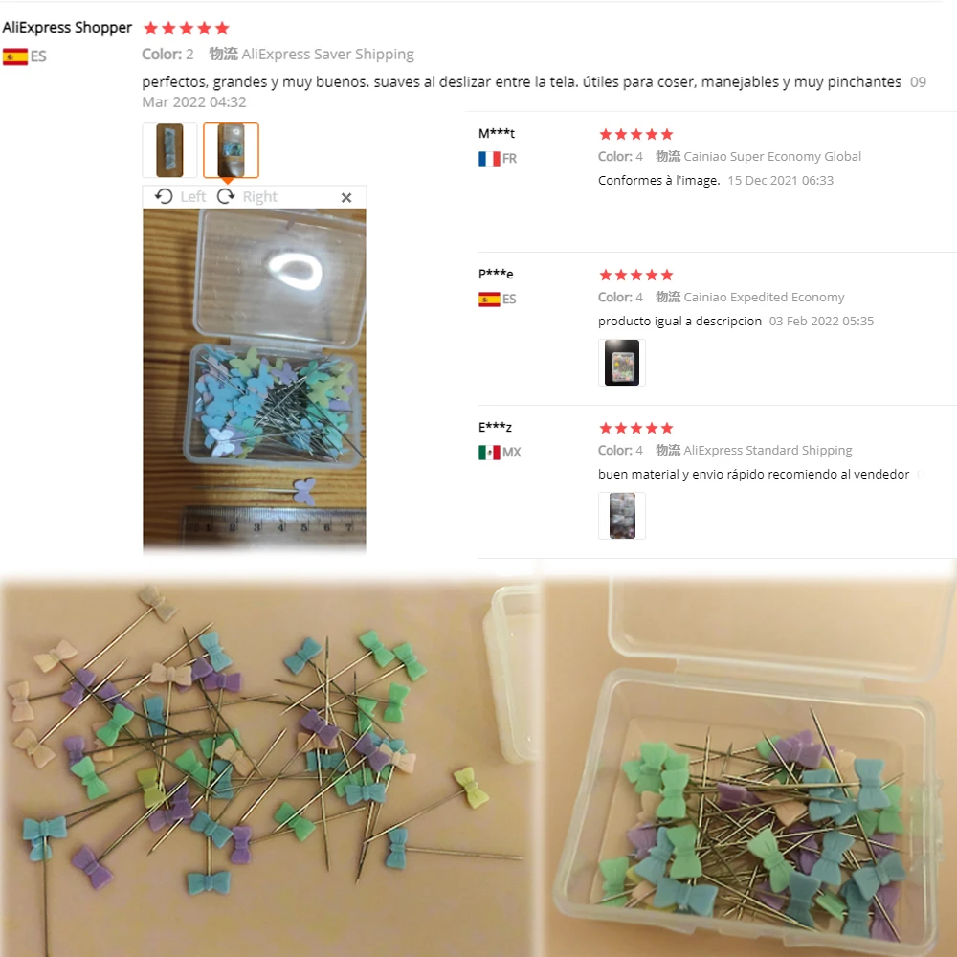The image size is (957, 957).
Task: Click the Mexico flag beside E***z
Action: point(489,453)
